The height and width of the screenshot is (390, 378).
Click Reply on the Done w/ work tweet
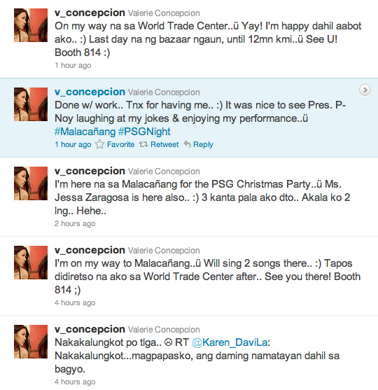pyautogui.click(x=203, y=144)
